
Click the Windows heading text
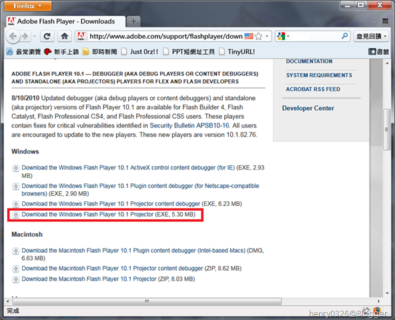[x=25, y=151]
